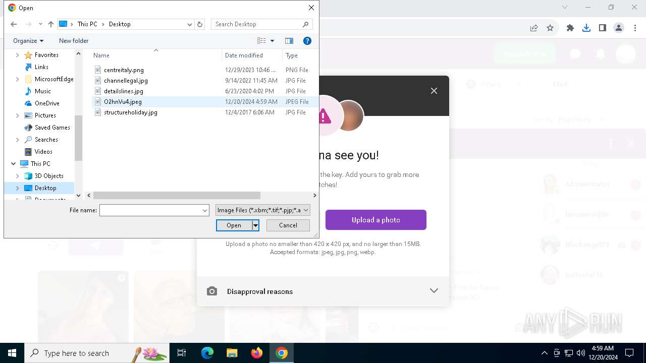Open the Organize menu
The image size is (646, 363).
pos(28,41)
